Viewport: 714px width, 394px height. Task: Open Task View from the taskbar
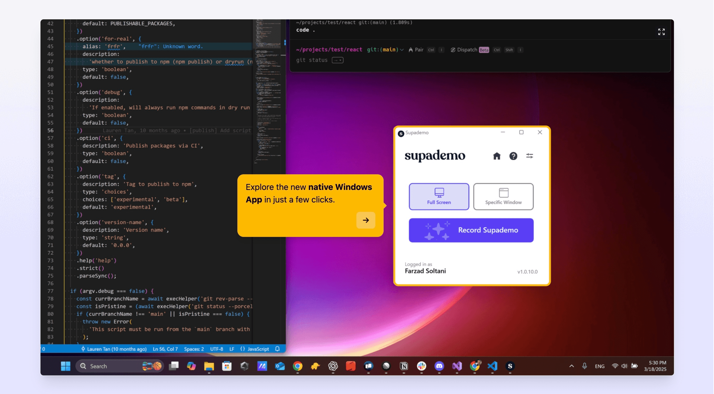(173, 366)
